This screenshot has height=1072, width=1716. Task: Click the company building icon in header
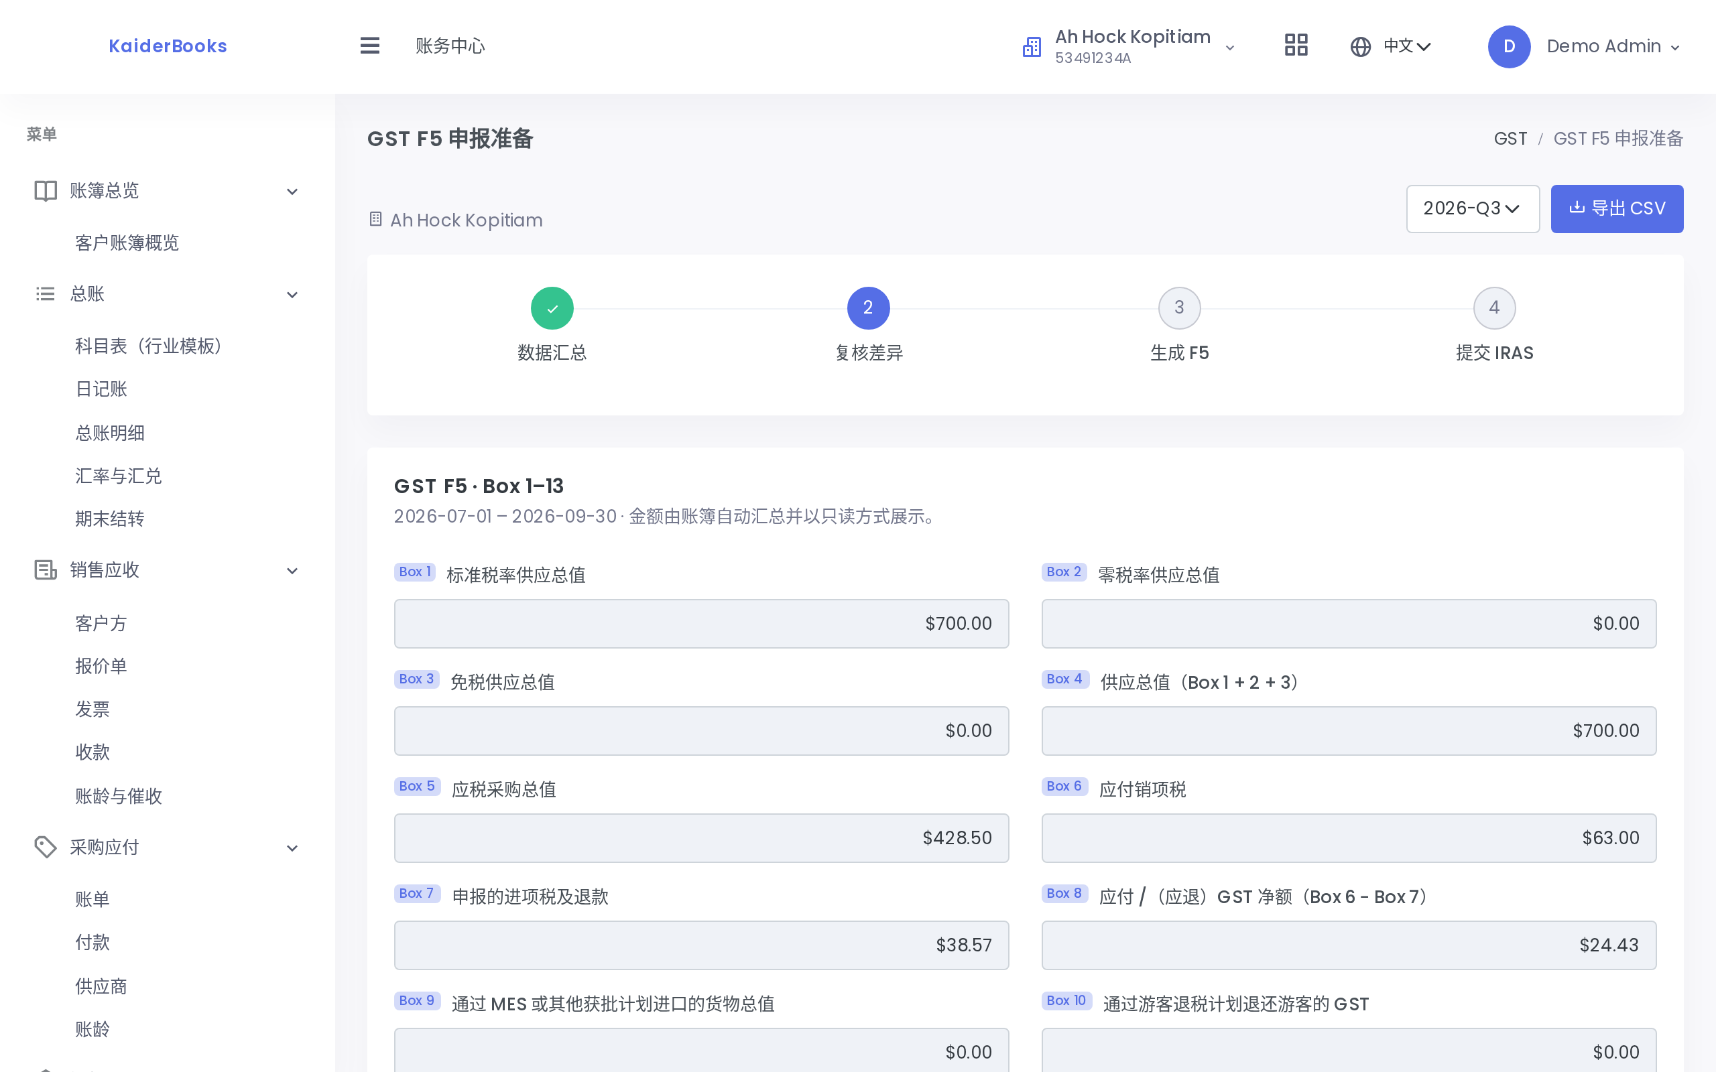click(x=1032, y=47)
